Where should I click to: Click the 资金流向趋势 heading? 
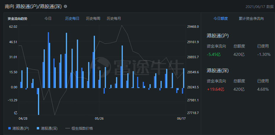point(18,19)
